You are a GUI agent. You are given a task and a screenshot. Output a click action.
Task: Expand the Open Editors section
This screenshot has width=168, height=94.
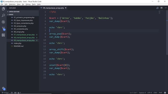pyautogui.click(x=23, y=11)
